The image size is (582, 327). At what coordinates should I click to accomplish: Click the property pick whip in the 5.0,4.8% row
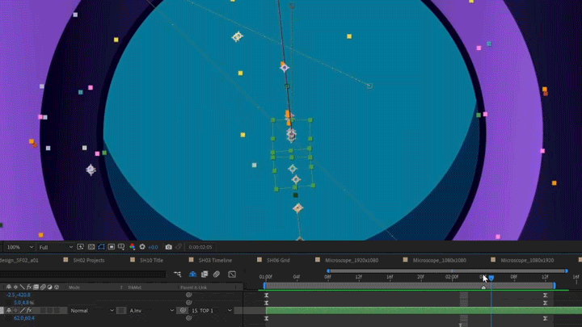click(x=189, y=303)
